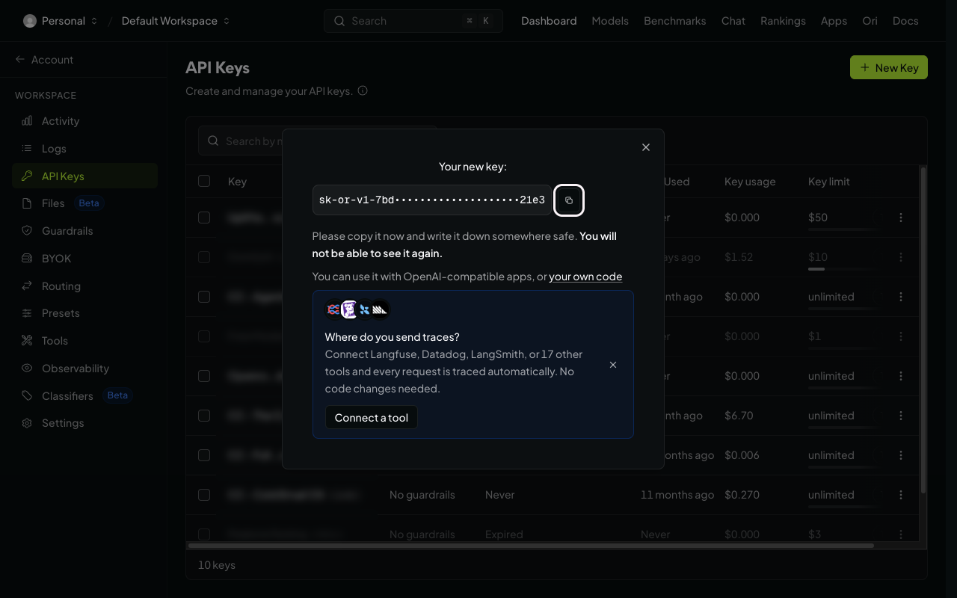Image resolution: width=957 pixels, height=598 pixels.
Task: Focus the top Search box
Action: coord(413,21)
